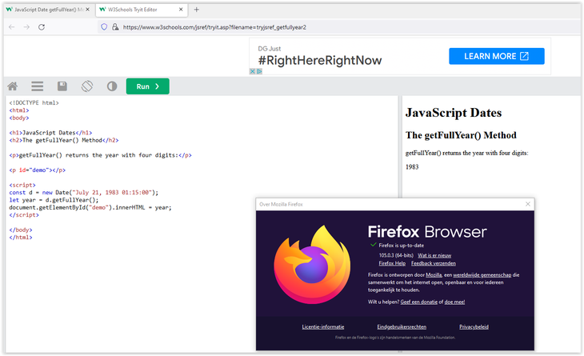The image size is (584, 356).
Task: Click '#RightHereRightNow' ad text
Action: click(320, 60)
